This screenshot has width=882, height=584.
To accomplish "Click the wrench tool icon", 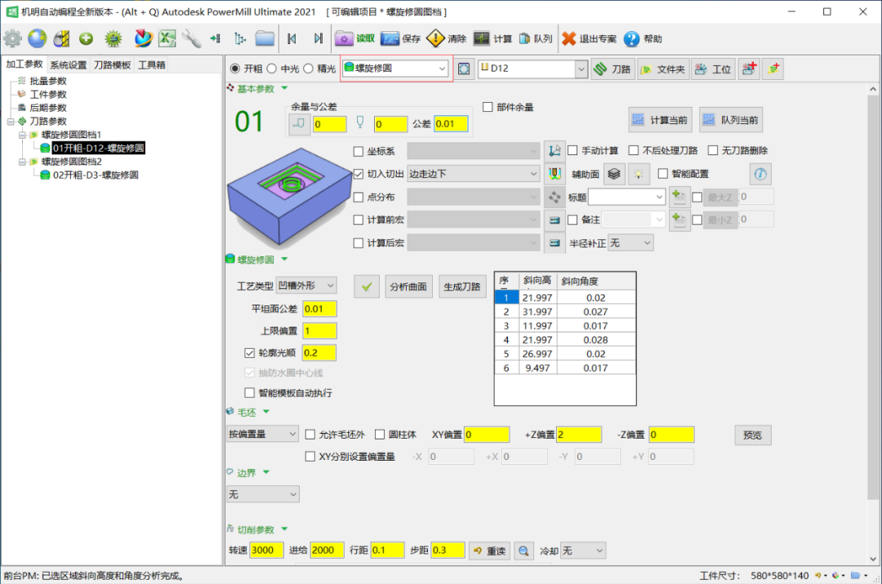I will [191, 38].
